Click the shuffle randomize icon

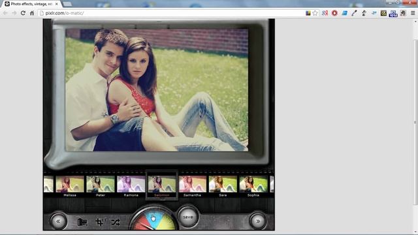(116, 222)
